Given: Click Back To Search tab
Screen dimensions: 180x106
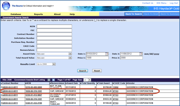Looking at the screenshot, I should point(134,14).
